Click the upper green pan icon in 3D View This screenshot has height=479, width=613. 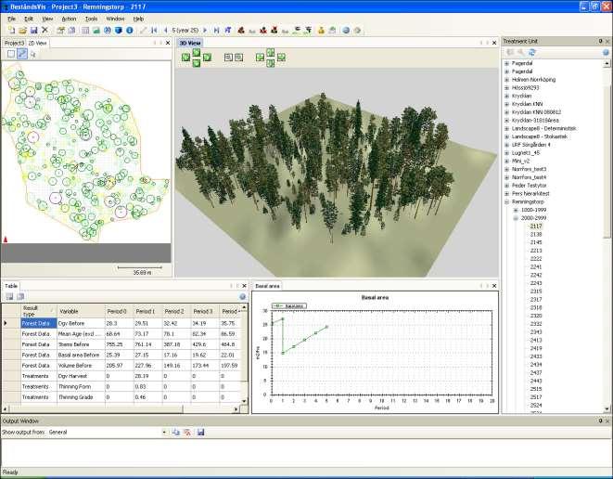tap(270, 52)
